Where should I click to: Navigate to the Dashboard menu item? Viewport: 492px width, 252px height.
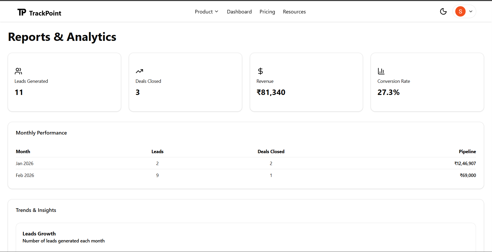[x=239, y=11]
